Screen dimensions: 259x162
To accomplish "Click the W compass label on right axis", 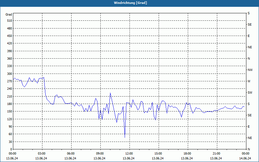I will (x=249, y=81).
